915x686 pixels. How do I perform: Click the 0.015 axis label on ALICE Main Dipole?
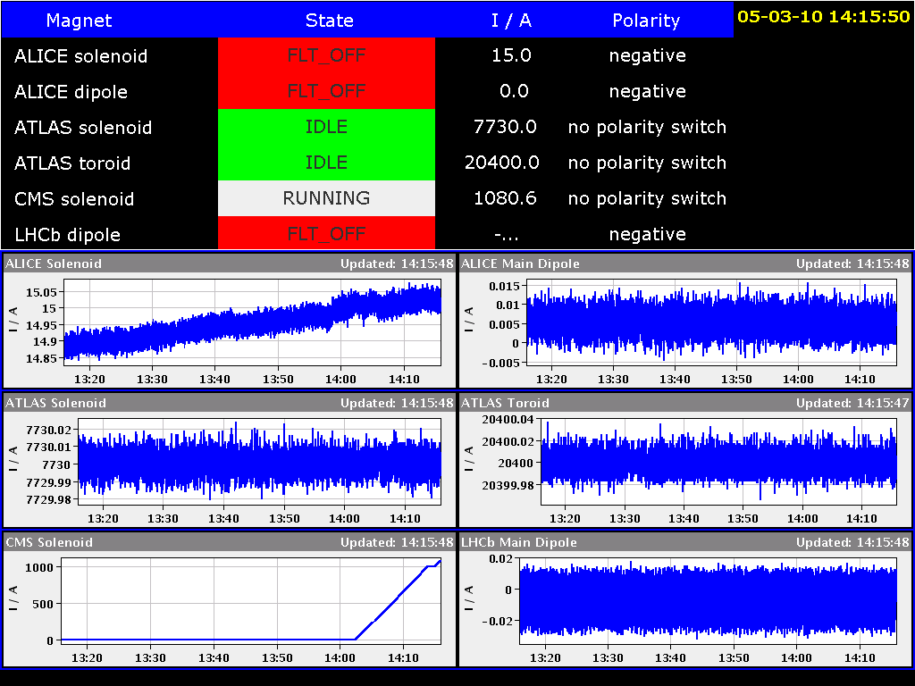click(x=504, y=286)
